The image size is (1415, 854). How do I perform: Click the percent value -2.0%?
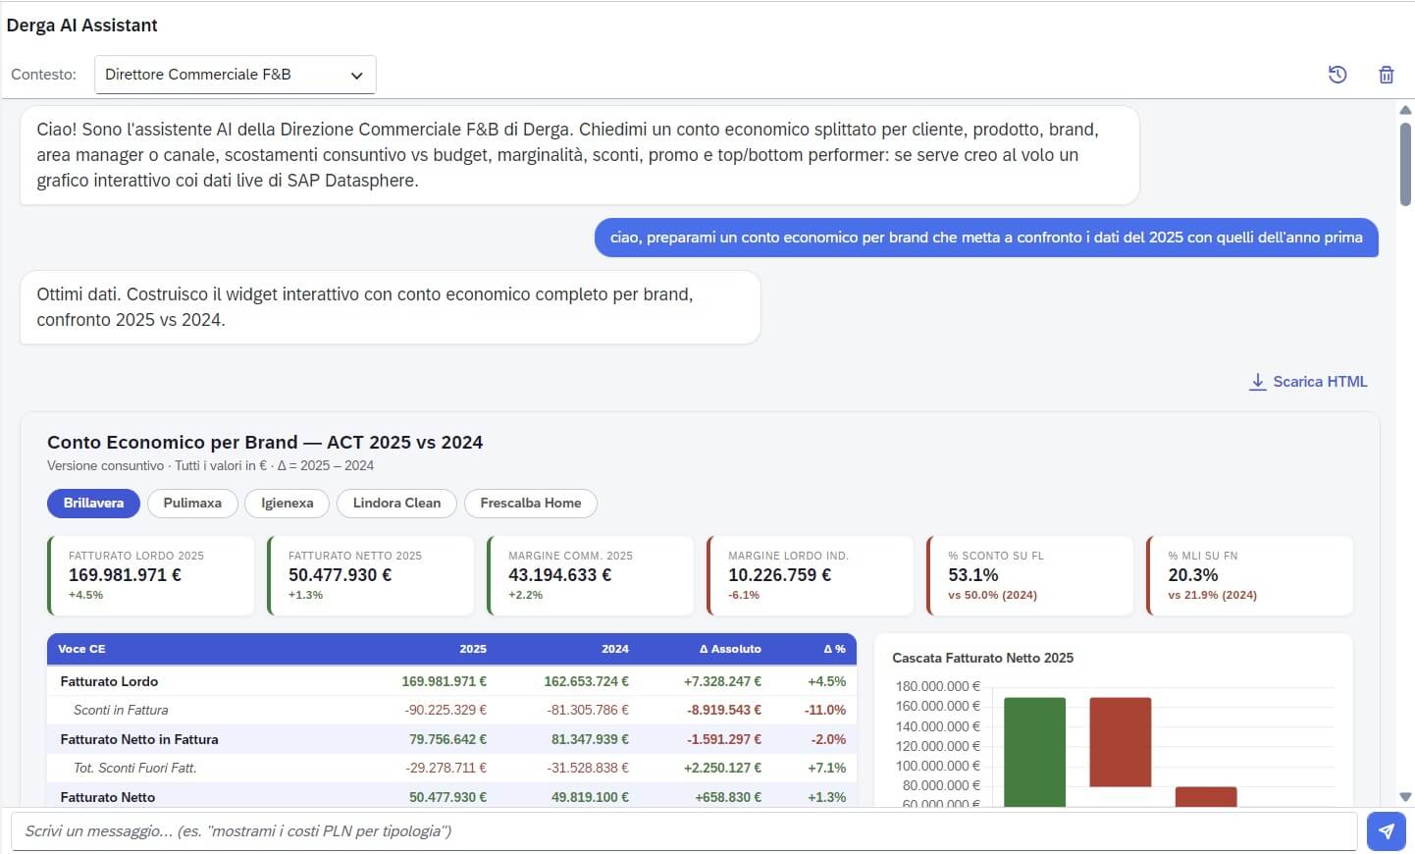[x=828, y=739]
